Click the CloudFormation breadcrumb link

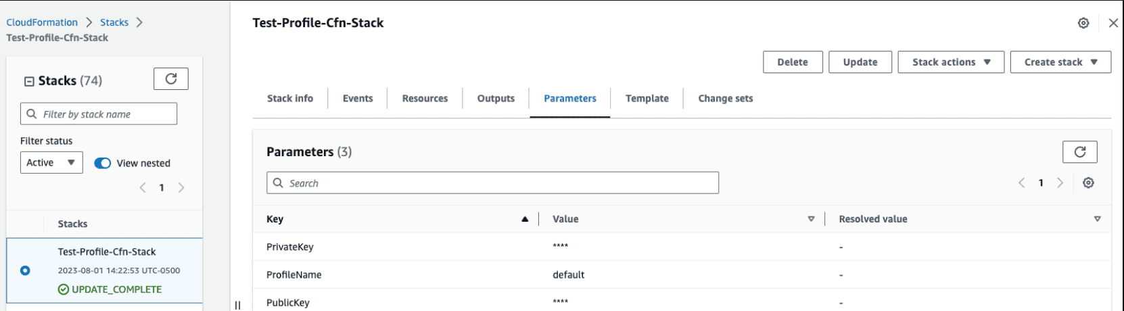point(42,22)
